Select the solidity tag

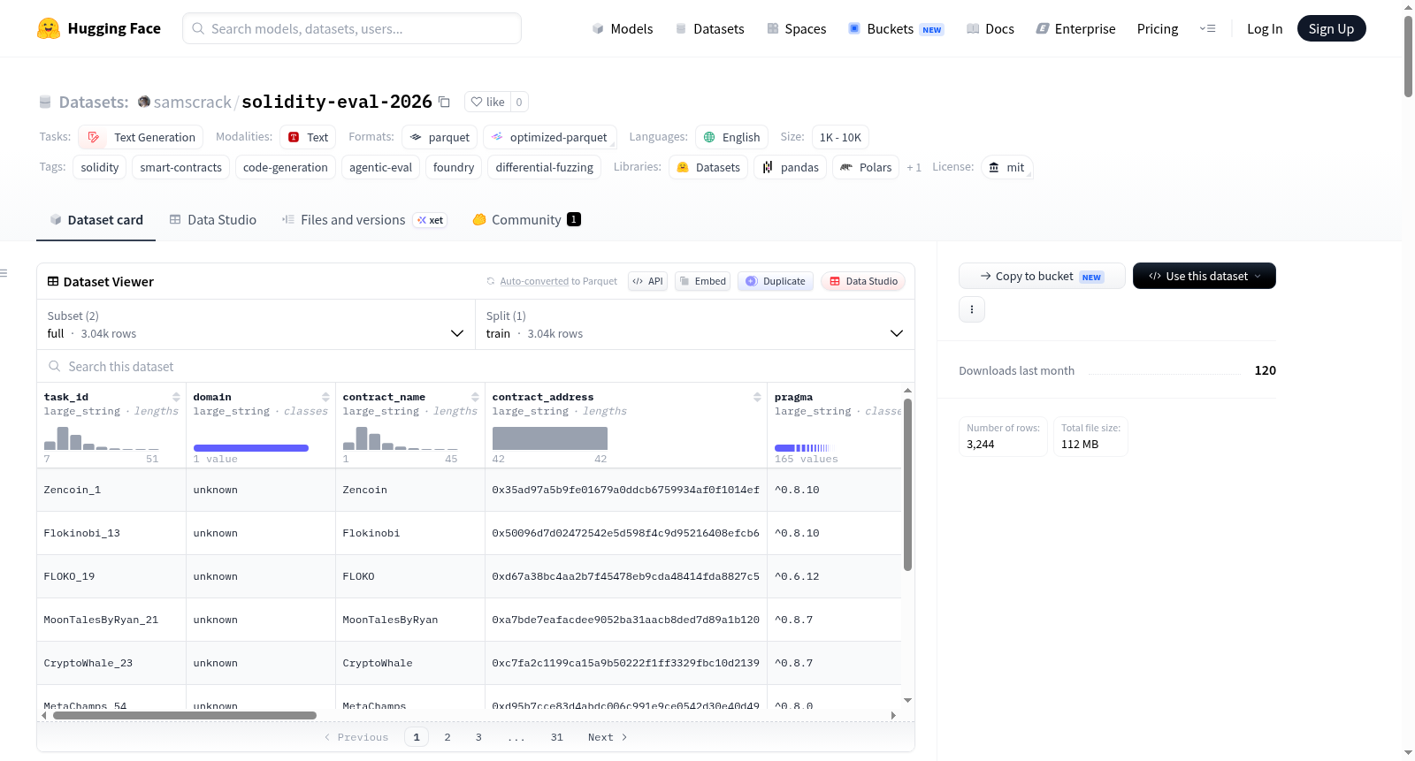pos(99,167)
